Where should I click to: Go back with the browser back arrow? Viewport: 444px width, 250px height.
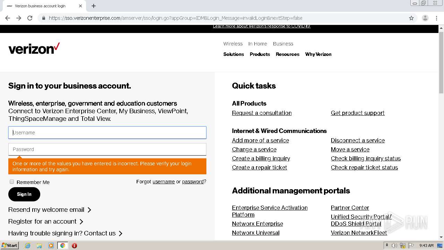[x=8, y=18]
